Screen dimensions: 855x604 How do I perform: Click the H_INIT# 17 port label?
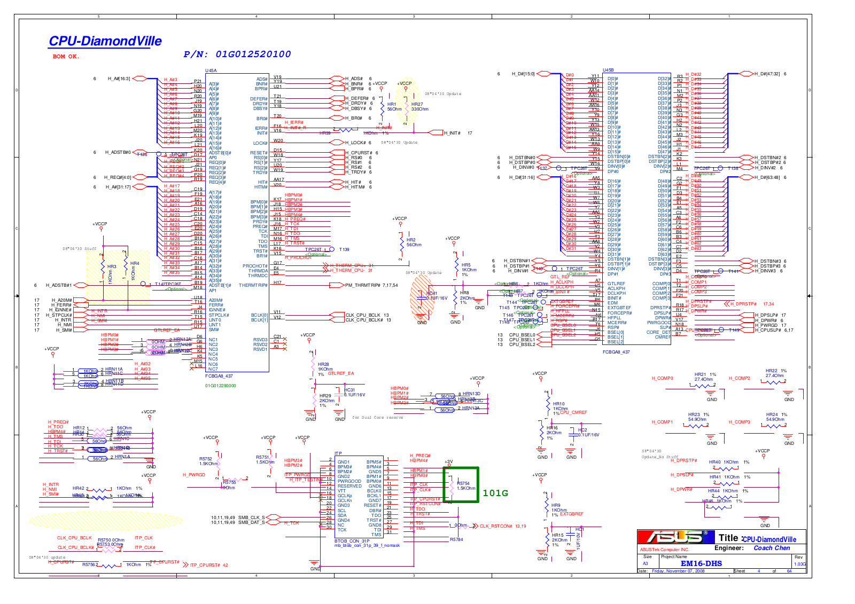(458, 133)
